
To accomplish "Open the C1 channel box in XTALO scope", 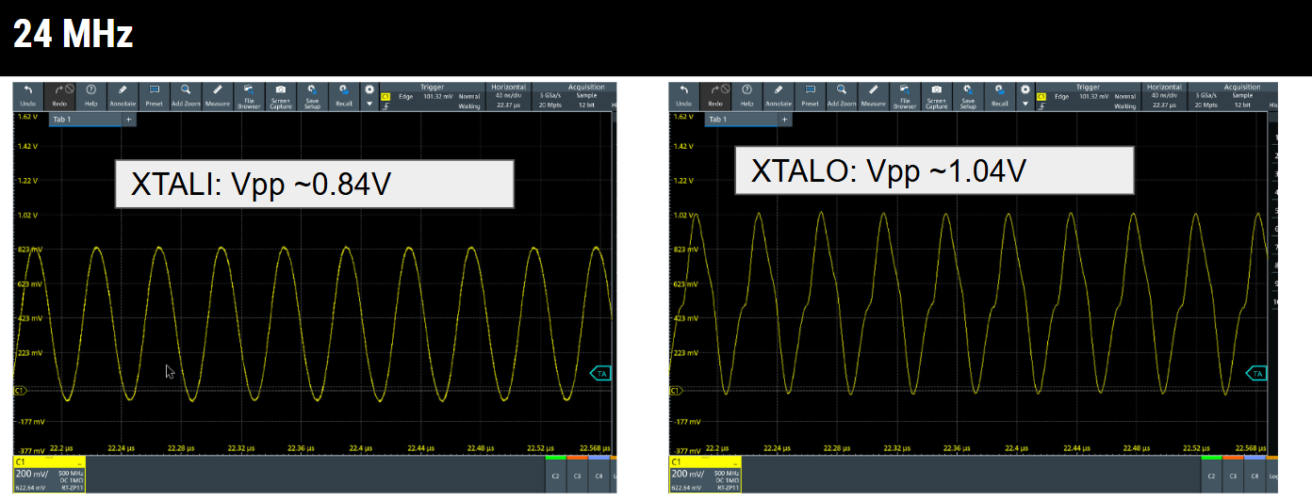I will pos(705,476).
